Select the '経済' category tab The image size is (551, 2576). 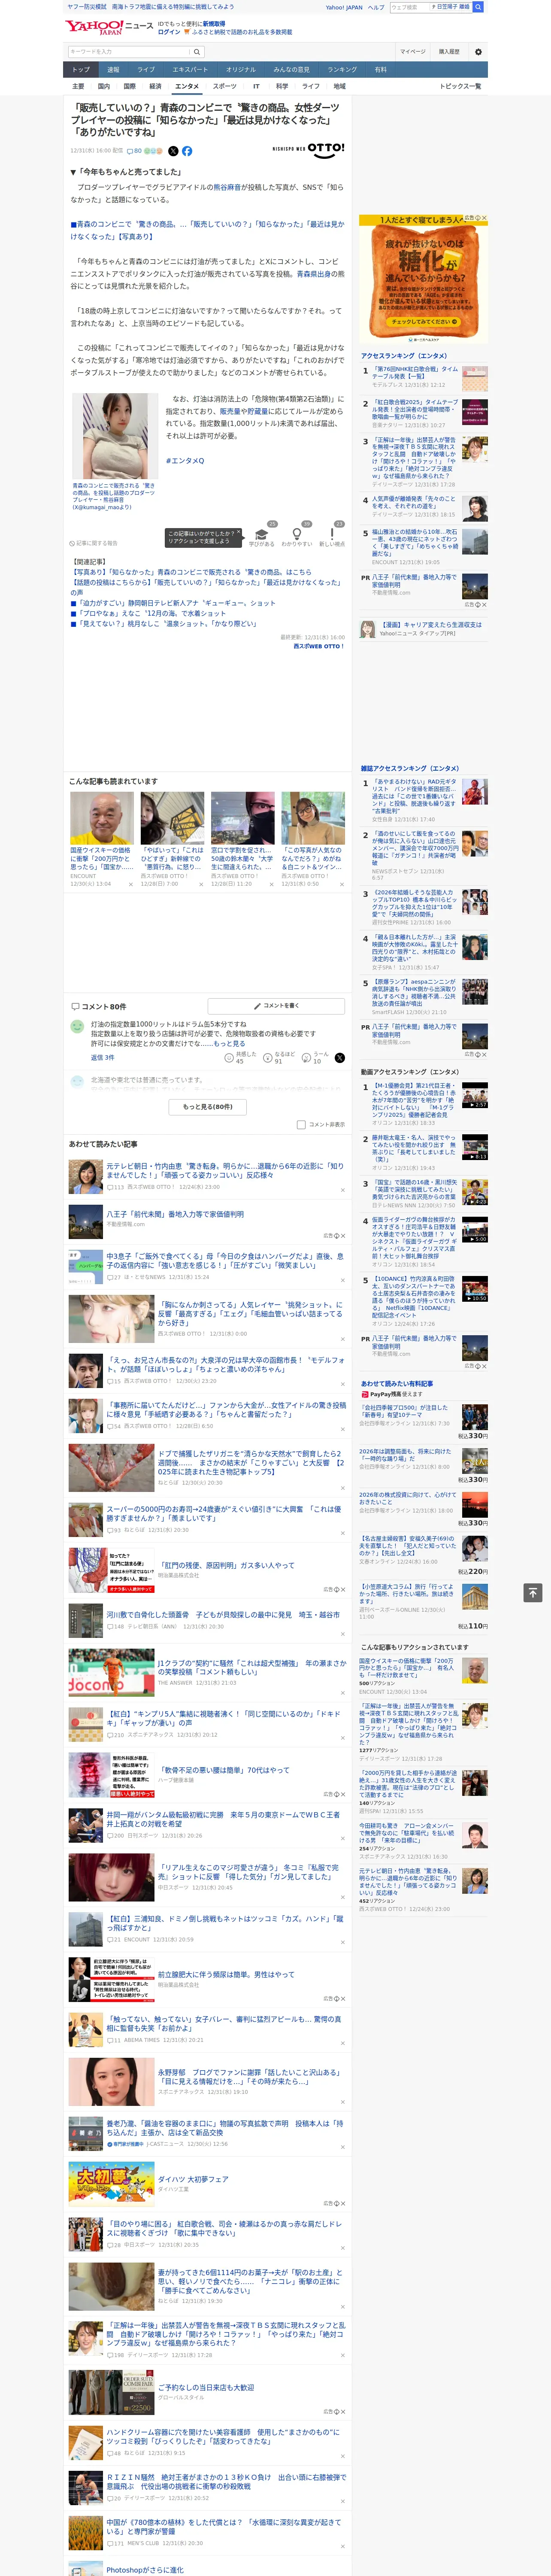click(x=155, y=86)
